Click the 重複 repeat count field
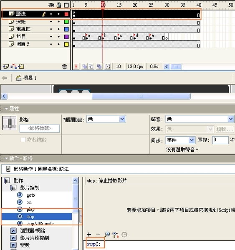Screen dimensions: 235x250 (220, 140)
